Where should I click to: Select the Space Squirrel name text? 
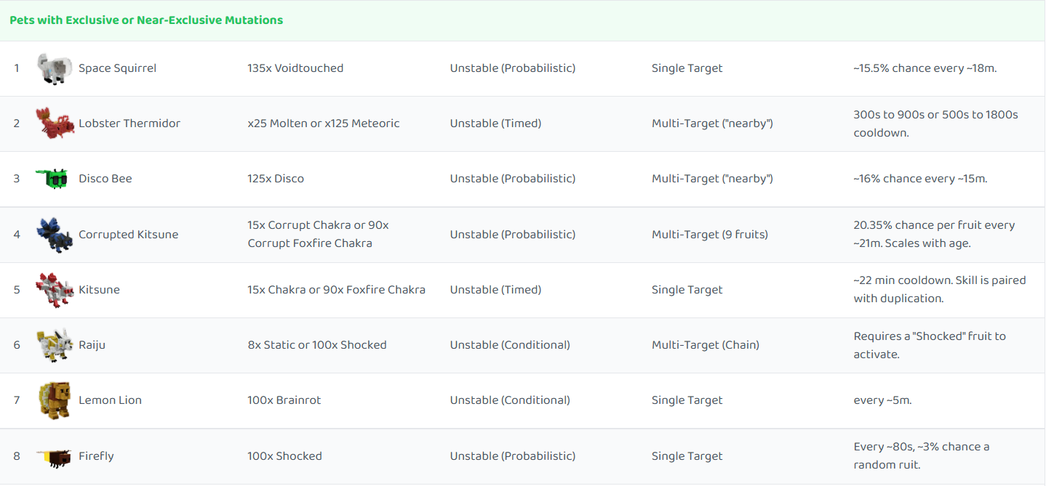(x=117, y=68)
